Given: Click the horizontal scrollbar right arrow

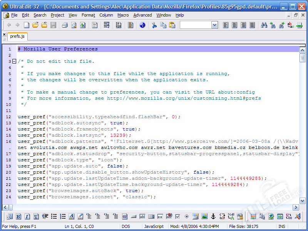Looking at the screenshot, I should tap(296, 207).
